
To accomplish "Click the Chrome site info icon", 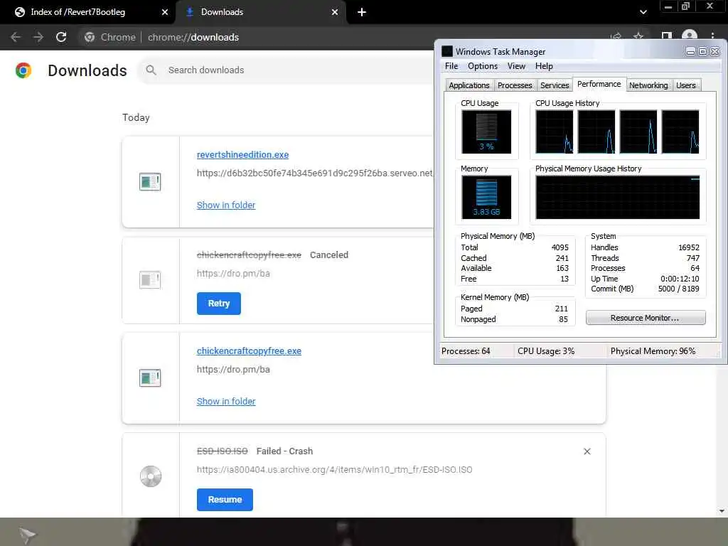I will pos(90,37).
